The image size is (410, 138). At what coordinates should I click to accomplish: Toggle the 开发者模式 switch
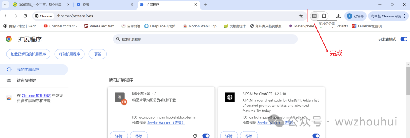click(x=404, y=39)
